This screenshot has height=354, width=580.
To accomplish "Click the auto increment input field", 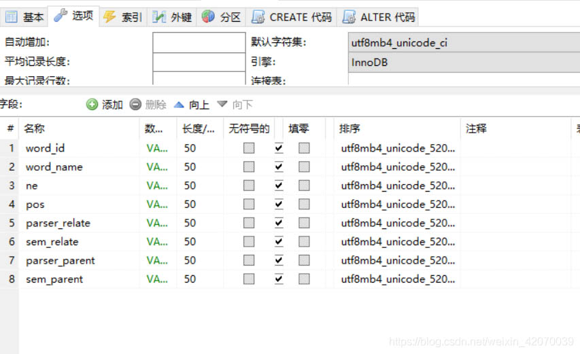I will pyautogui.click(x=199, y=43).
